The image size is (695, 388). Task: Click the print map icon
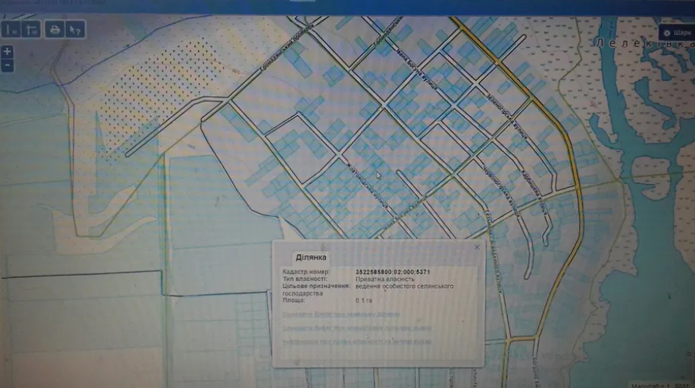(53, 30)
